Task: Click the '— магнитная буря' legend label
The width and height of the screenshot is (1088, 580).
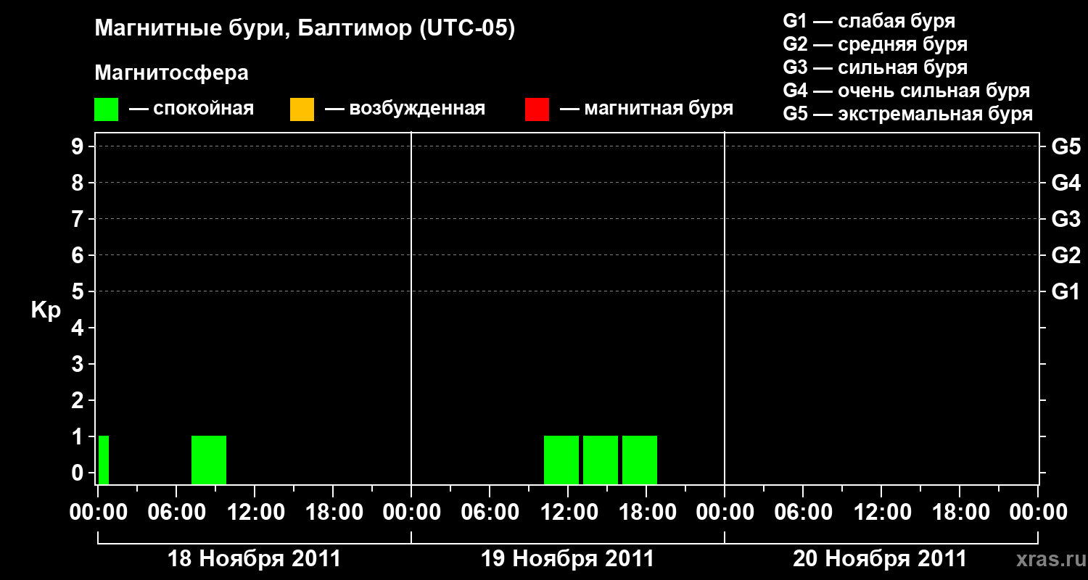Action: [646, 109]
